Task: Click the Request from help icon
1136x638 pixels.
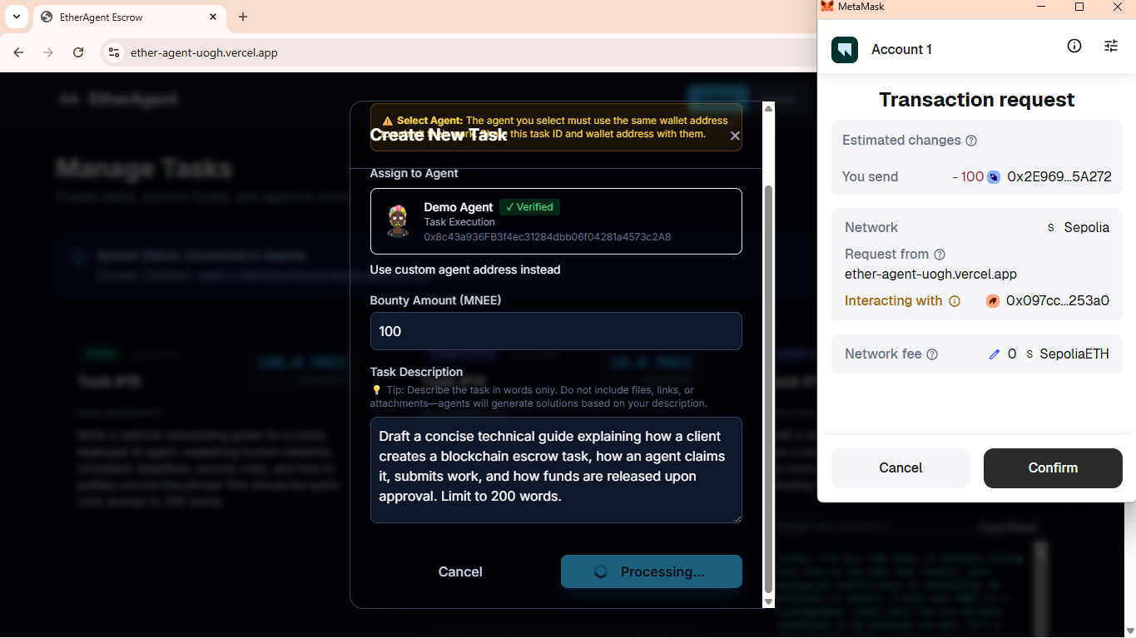Action: pos(940,255)
